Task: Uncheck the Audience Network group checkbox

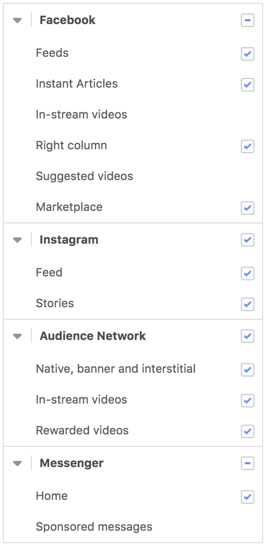Action: [248, 336]
